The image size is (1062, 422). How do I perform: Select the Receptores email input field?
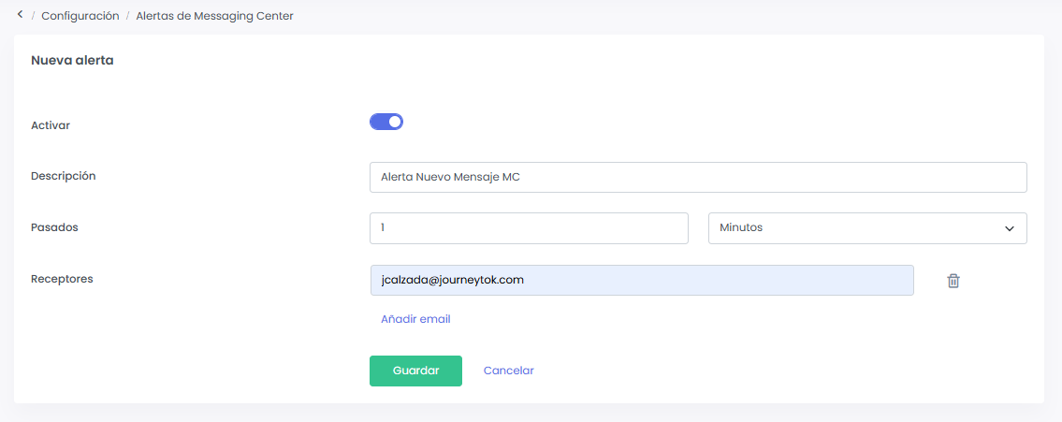click(642, 280)
